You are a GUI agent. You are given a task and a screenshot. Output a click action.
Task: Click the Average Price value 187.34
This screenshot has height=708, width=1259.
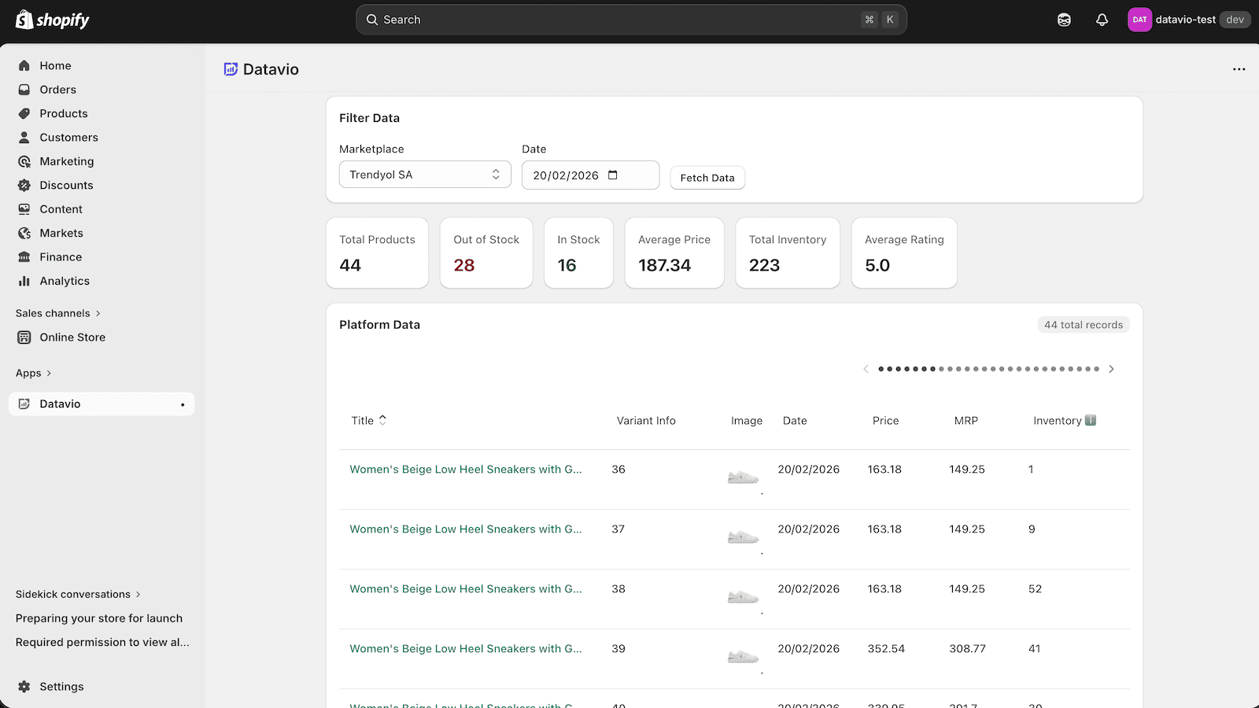[665, 266]
